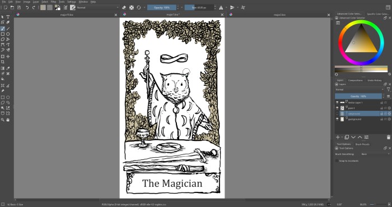Viewport: 392px width, 207px height.
Task: Click the layer Opacity slider
Action: pyautogui.click(x=358, y=96)
